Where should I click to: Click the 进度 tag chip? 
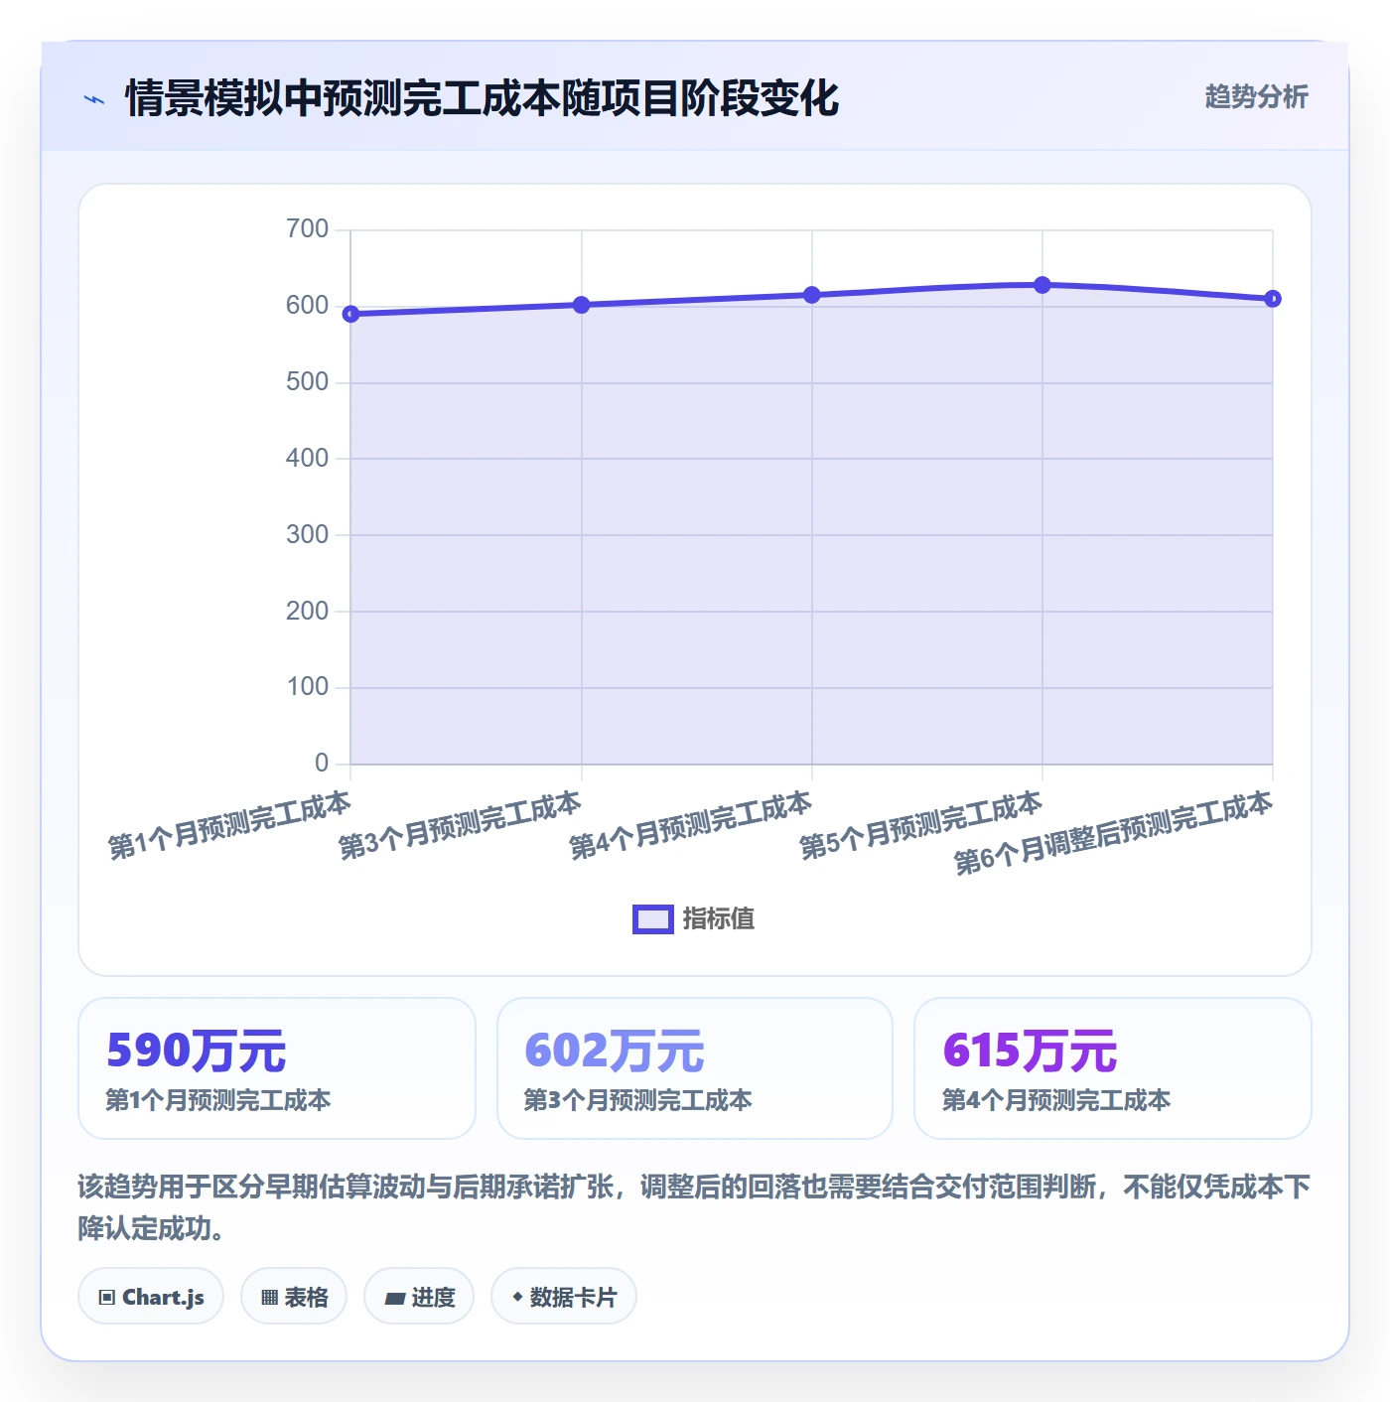pos(419,1296)
